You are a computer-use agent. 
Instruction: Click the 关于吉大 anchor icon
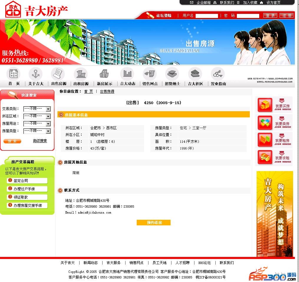(36, 74)
